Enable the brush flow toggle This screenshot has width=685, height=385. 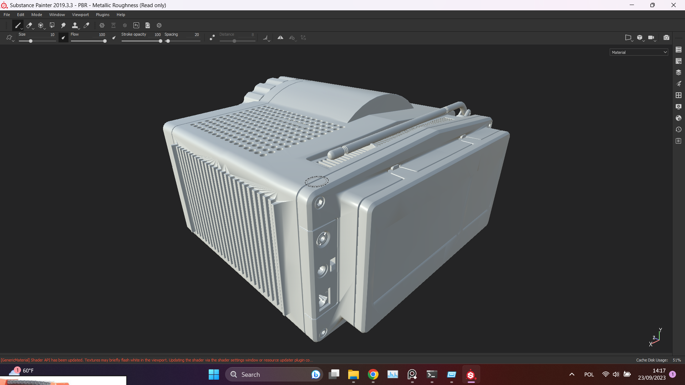click(x=63, y=37)
